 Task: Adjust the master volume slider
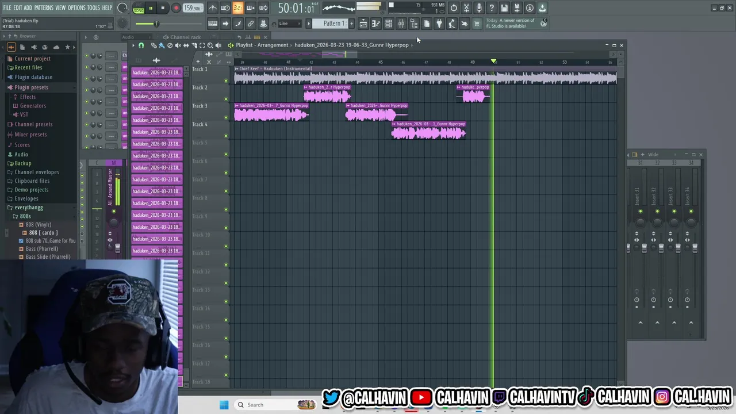156,24
